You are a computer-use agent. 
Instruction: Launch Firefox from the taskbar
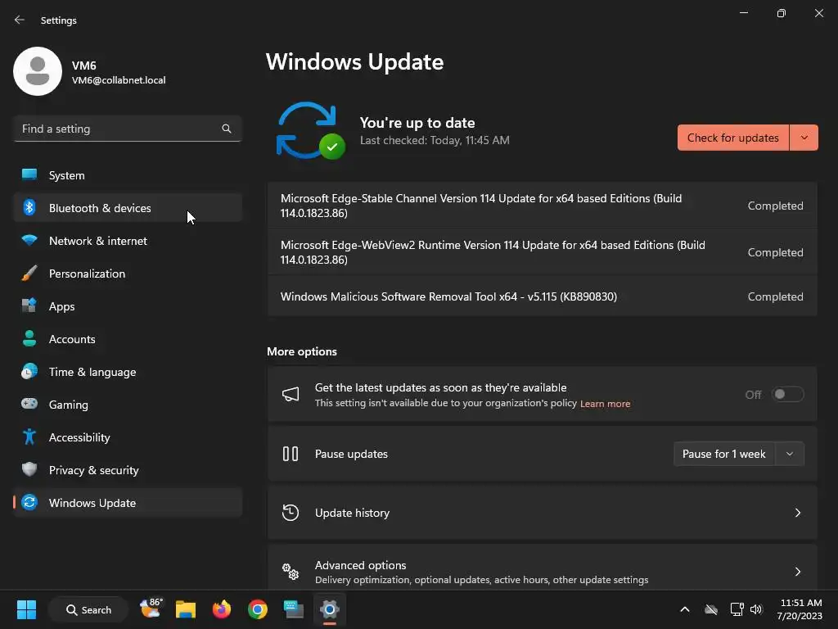click(x=221, y=609)
